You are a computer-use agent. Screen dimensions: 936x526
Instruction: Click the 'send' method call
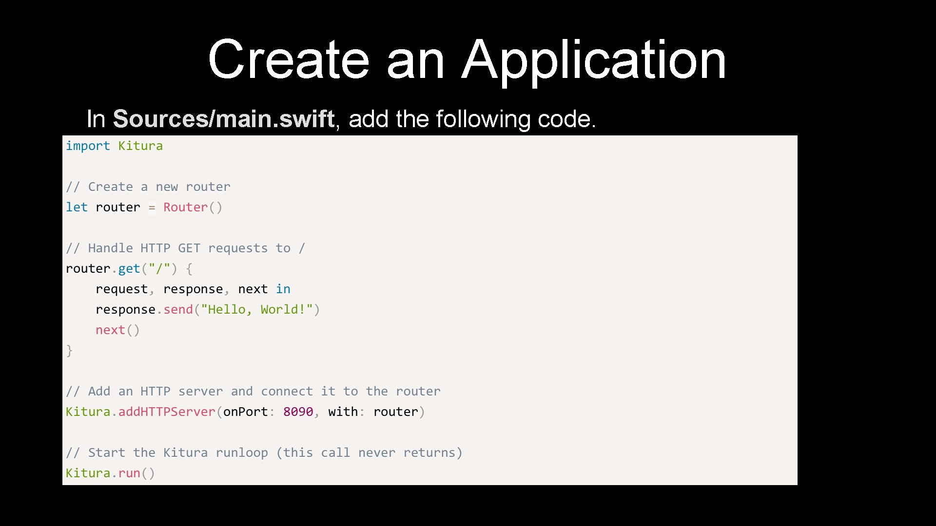178,309
